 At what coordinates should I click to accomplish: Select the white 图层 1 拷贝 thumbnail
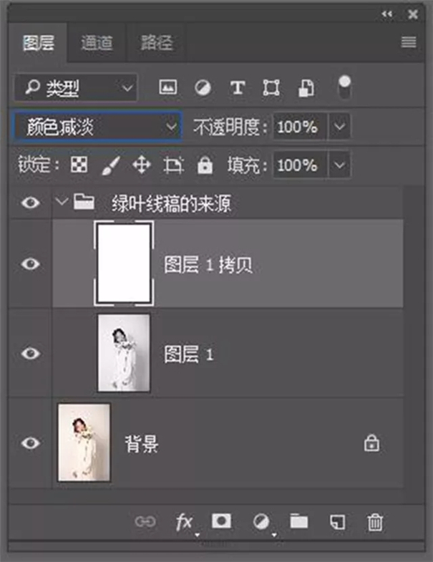coord(124,263)
